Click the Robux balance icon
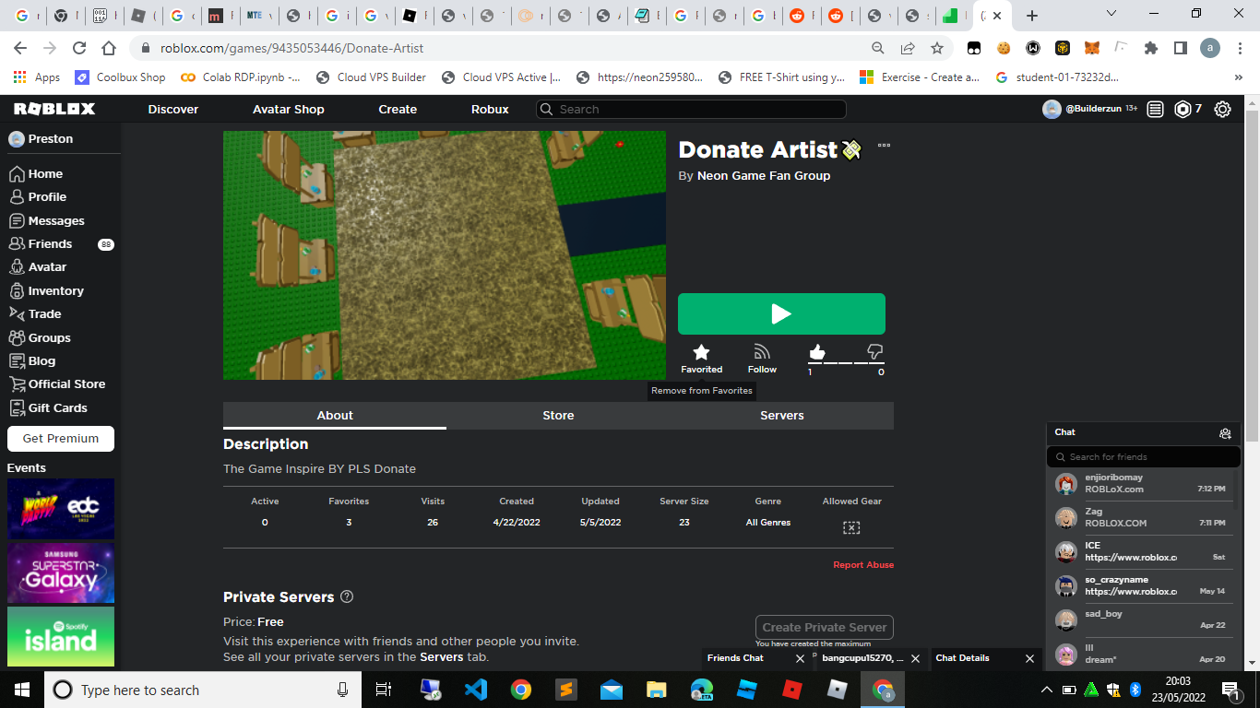This screenshot has height=708, width=1260. tap(1183, 109)
